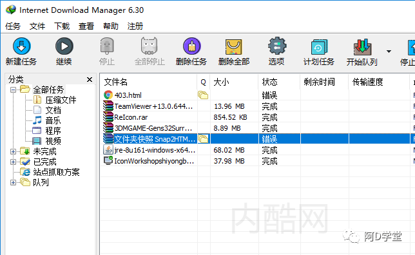Click the 删除全部 (delete all) icon
415x255 pixels.
(x=234, y=46)
